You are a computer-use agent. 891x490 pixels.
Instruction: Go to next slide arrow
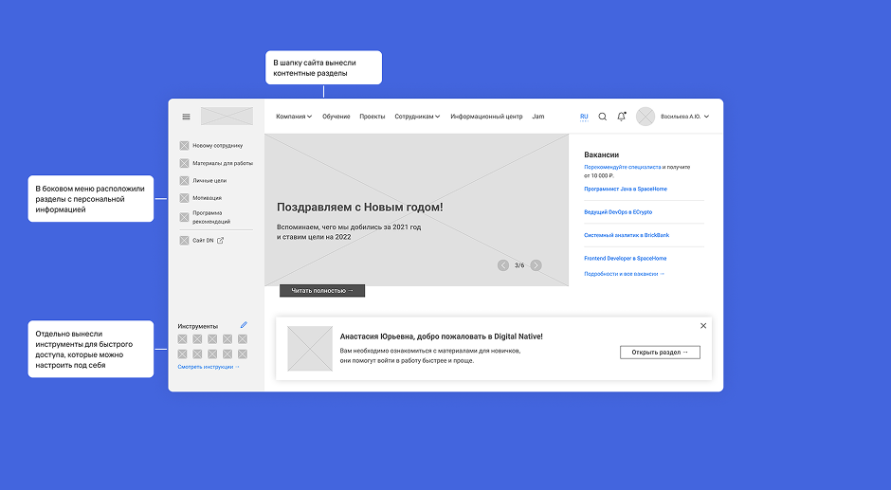click(x=536, y=265)
